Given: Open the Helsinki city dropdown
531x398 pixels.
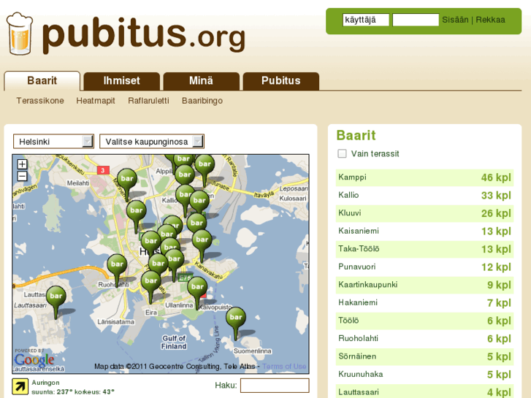Looking at the screenshot, I should (53, 142).
